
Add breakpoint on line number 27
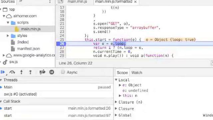pos(62,48)
